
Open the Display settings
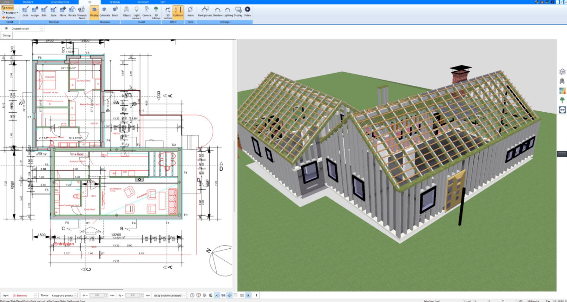(x=238, y=12)
